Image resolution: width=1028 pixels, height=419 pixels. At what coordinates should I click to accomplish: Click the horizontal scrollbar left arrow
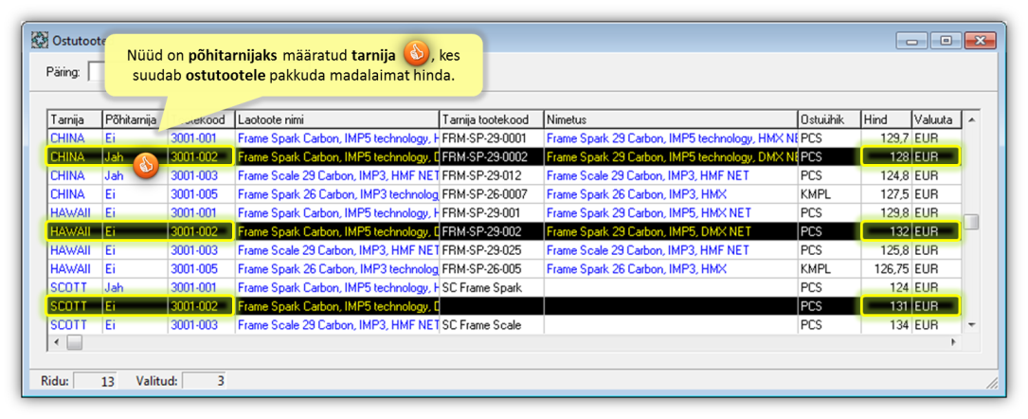57,342
